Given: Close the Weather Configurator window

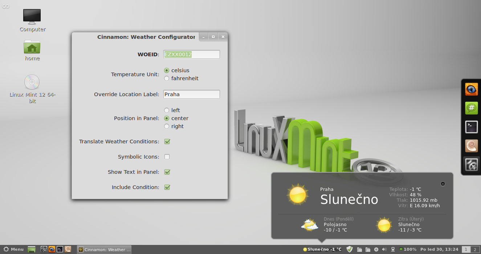Looking at the screenshot, I should click(x=223, y=37).
